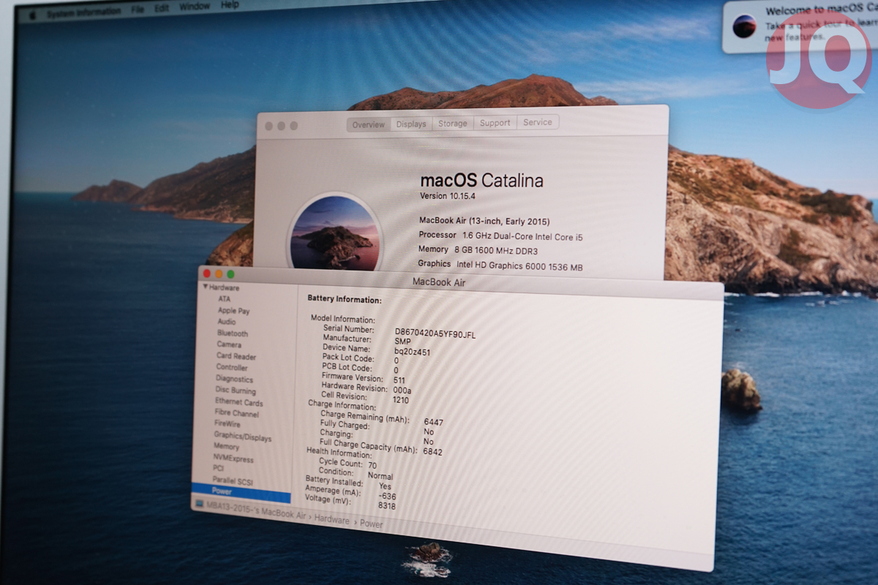Click the MacBook Air (13-inch, Early 2015) text
This screenshot has width=878, height=585.
pos(484,221)
